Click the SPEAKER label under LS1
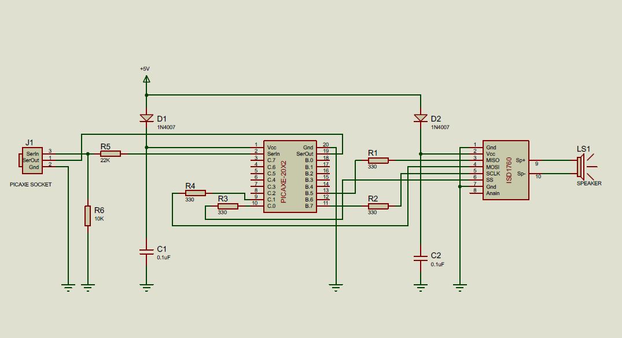This screenshot has width=622, height=338. pos(589,183)
